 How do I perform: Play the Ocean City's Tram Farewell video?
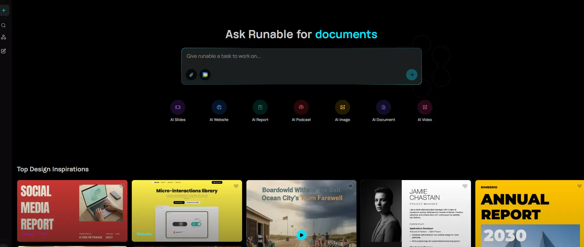click(x=302, y=235)
